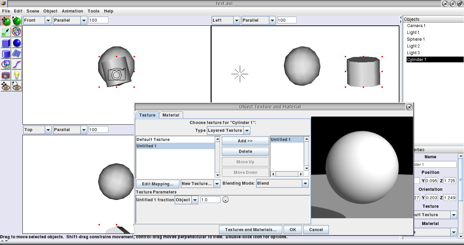
Task: Choose the Create Cube tool
Action: pyautogui.click(x=6, y=43)
